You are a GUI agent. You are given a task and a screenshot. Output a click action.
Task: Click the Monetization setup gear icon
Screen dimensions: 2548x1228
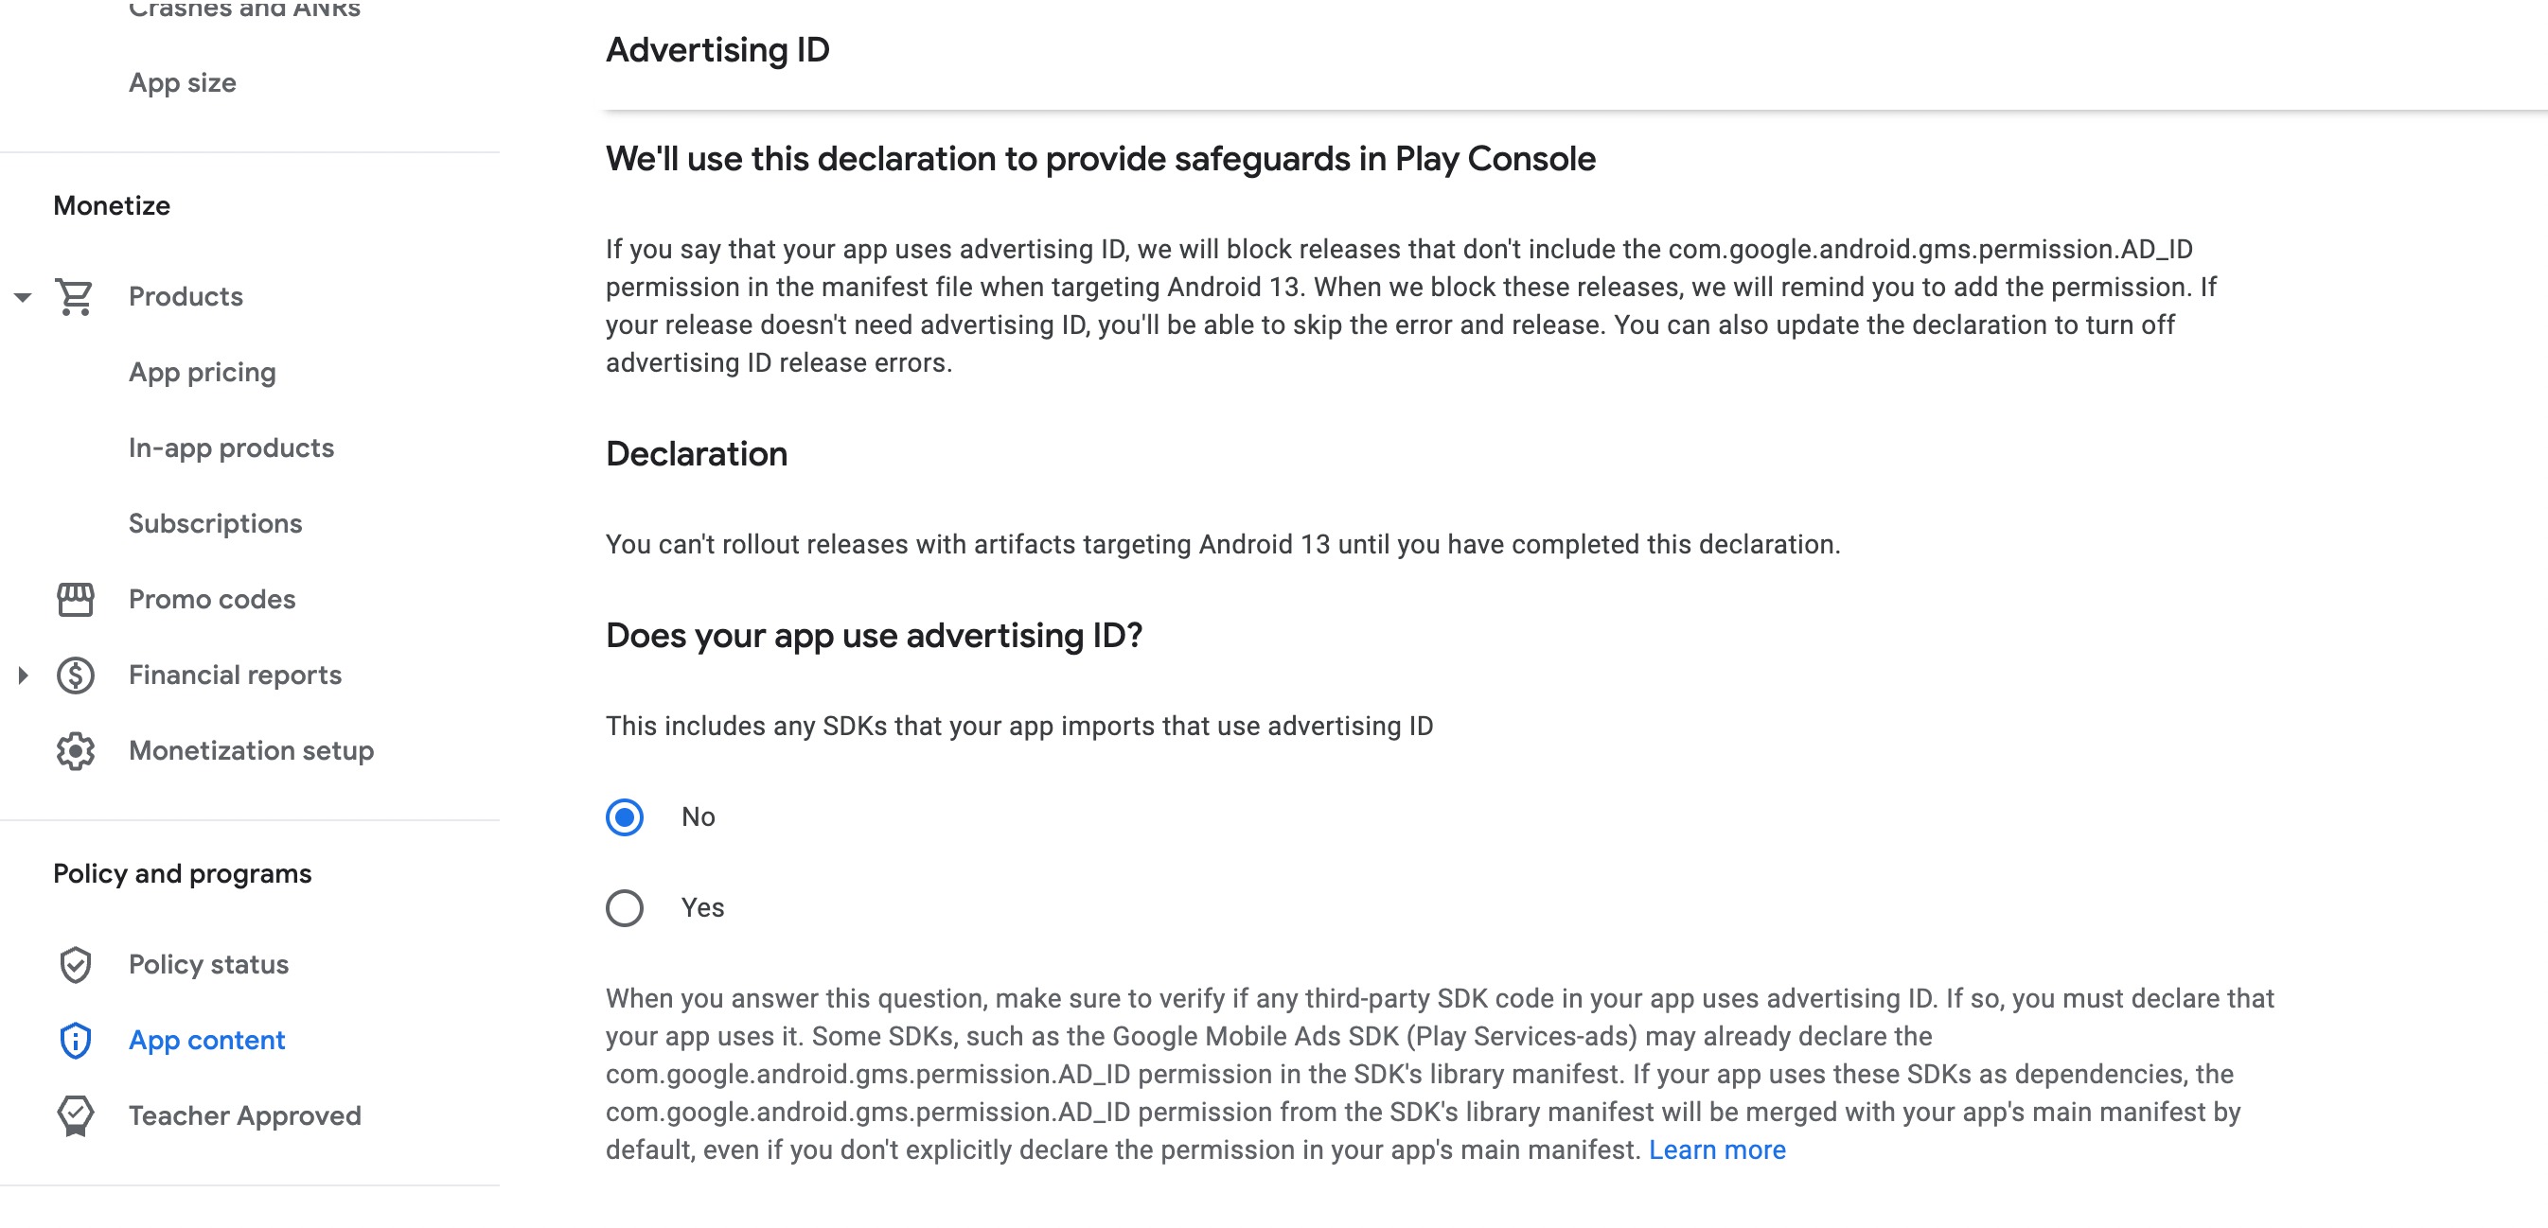coord(75,751)
